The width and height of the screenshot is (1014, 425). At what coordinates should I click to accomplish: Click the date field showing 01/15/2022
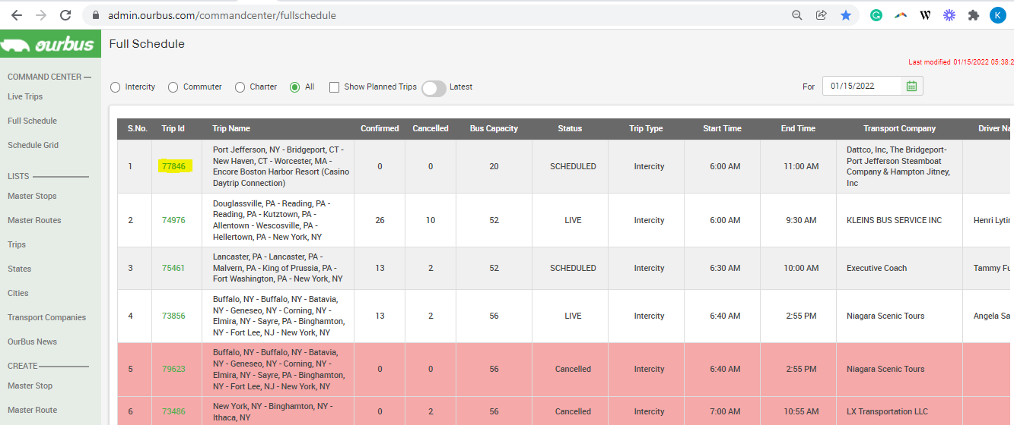click(863, 86)
